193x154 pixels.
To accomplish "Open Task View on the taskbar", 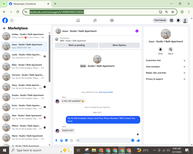I will pos(78,150).
